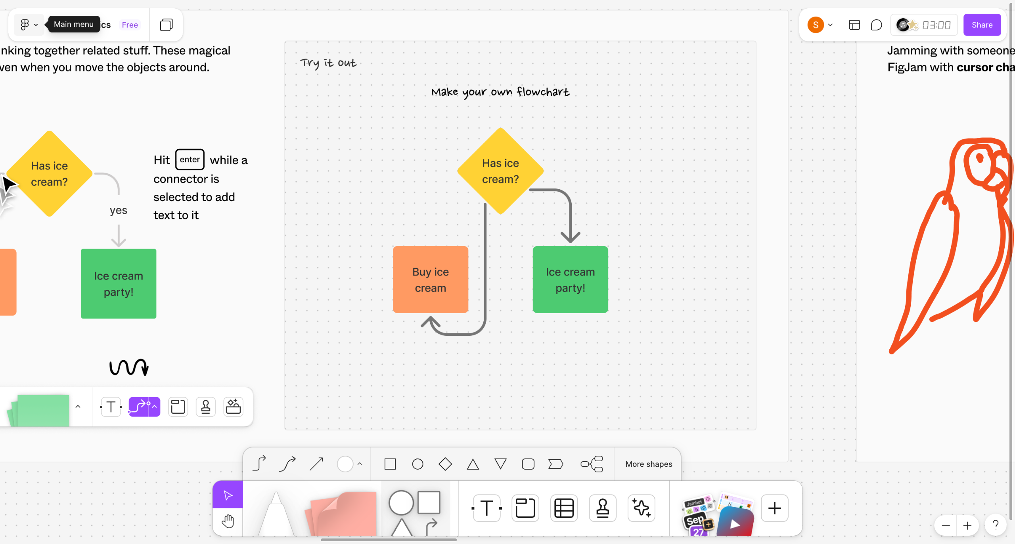Click the Share button
This screenshot has height=544, width=1015.
982,25
